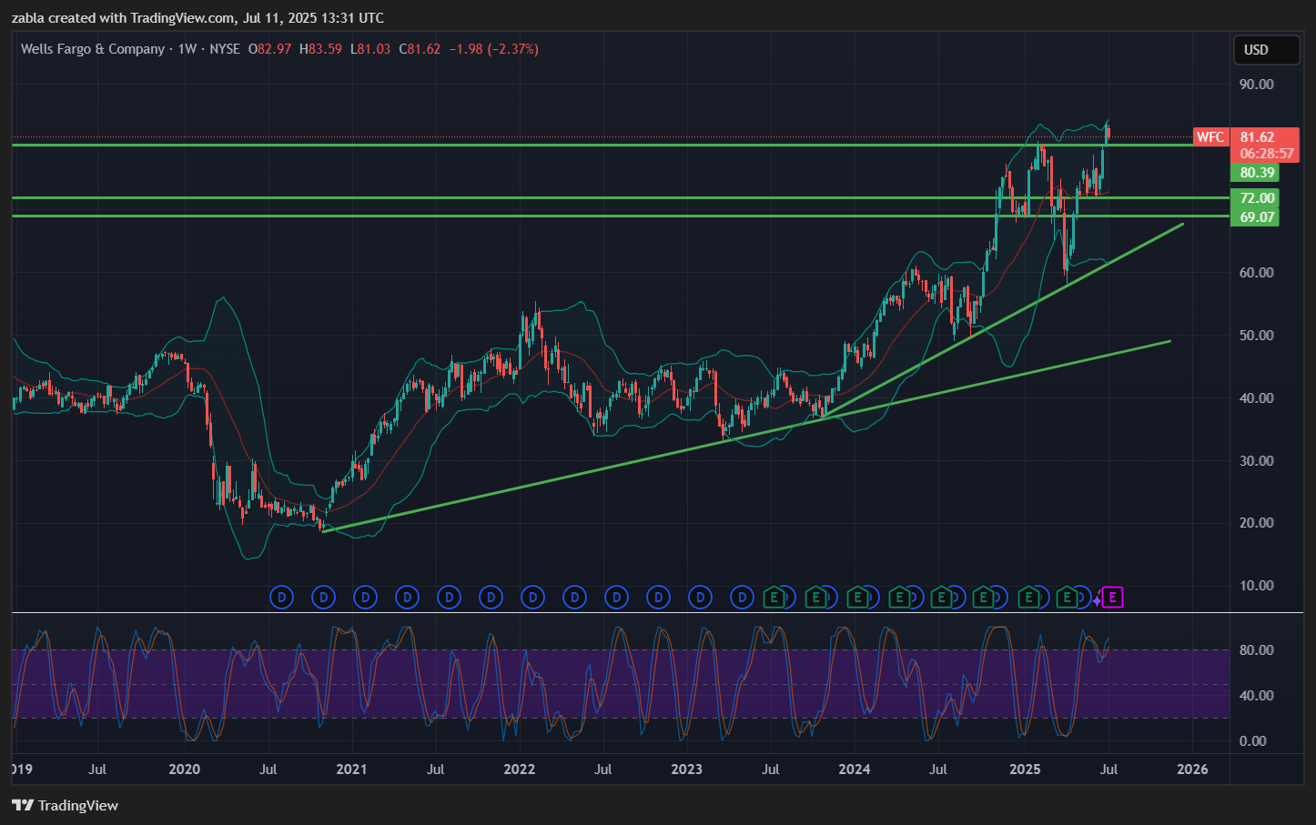Click the 06:28:57 bar countdown timer
This screenshot has height=825, width=1316.
(x=1266, y=154)
